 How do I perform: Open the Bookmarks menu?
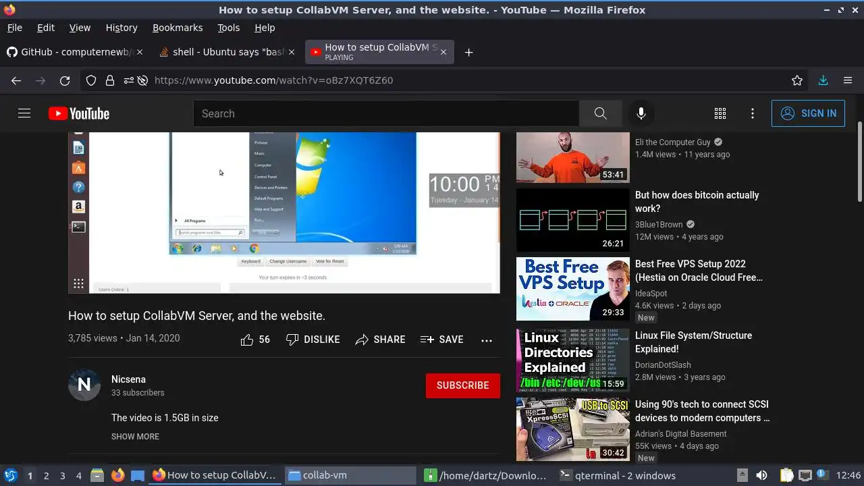pyautogui.click(x=178, y=28)
